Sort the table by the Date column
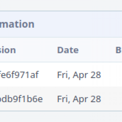Screen dimensions: 122x122 pos(68,50)
